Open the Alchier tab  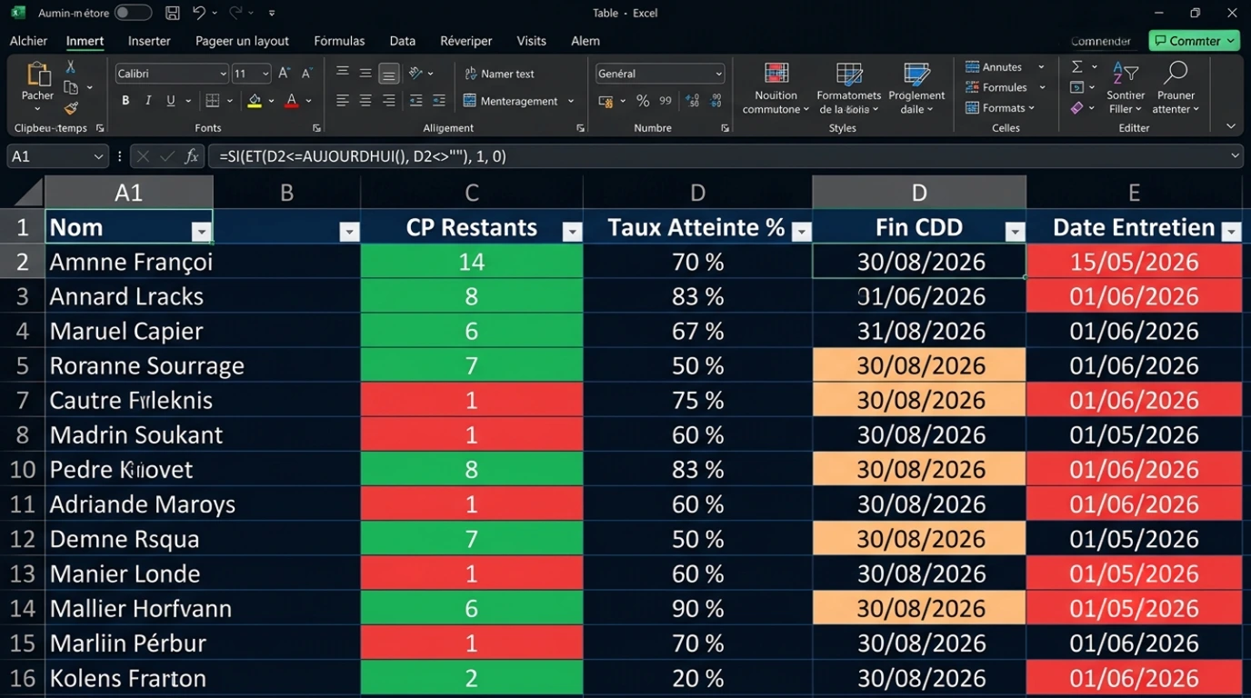point(28,41)
